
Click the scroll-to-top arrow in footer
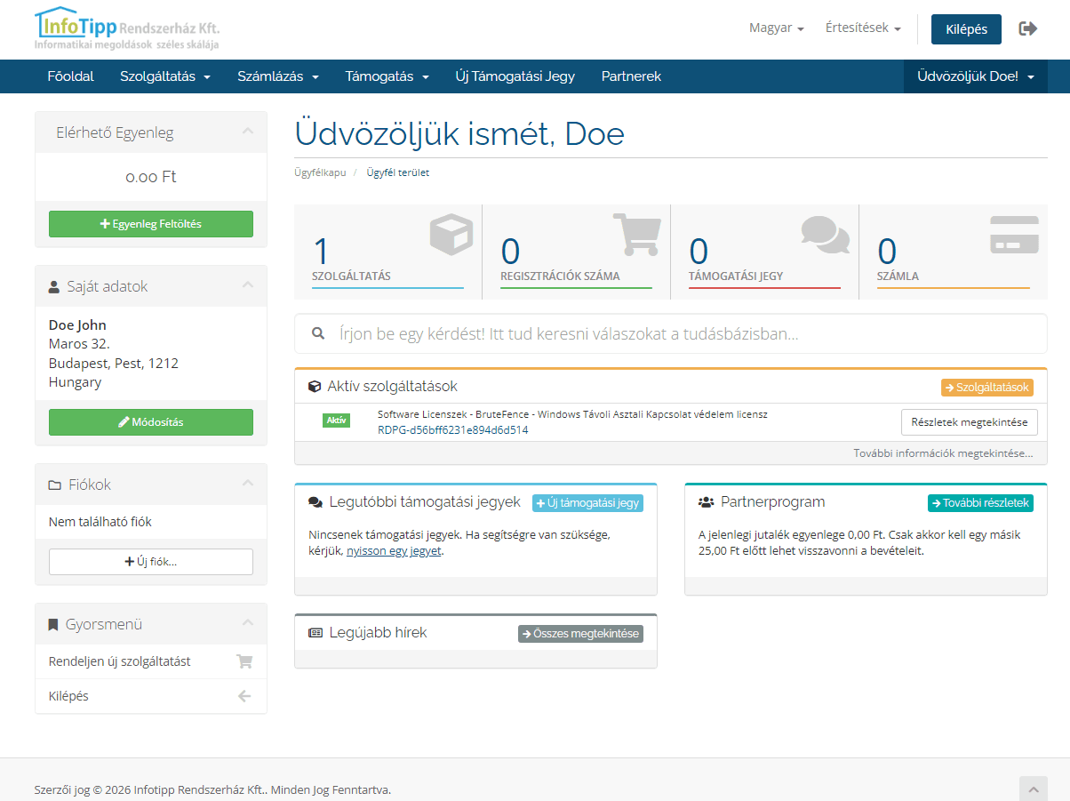click(x=1033, y=789)
